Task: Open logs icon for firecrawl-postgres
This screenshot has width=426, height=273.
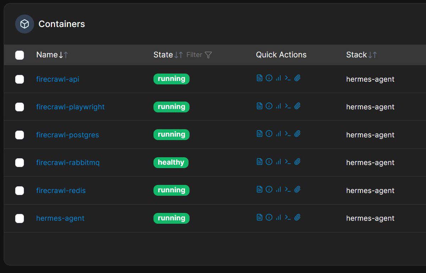Action: (x=260, y=134)
